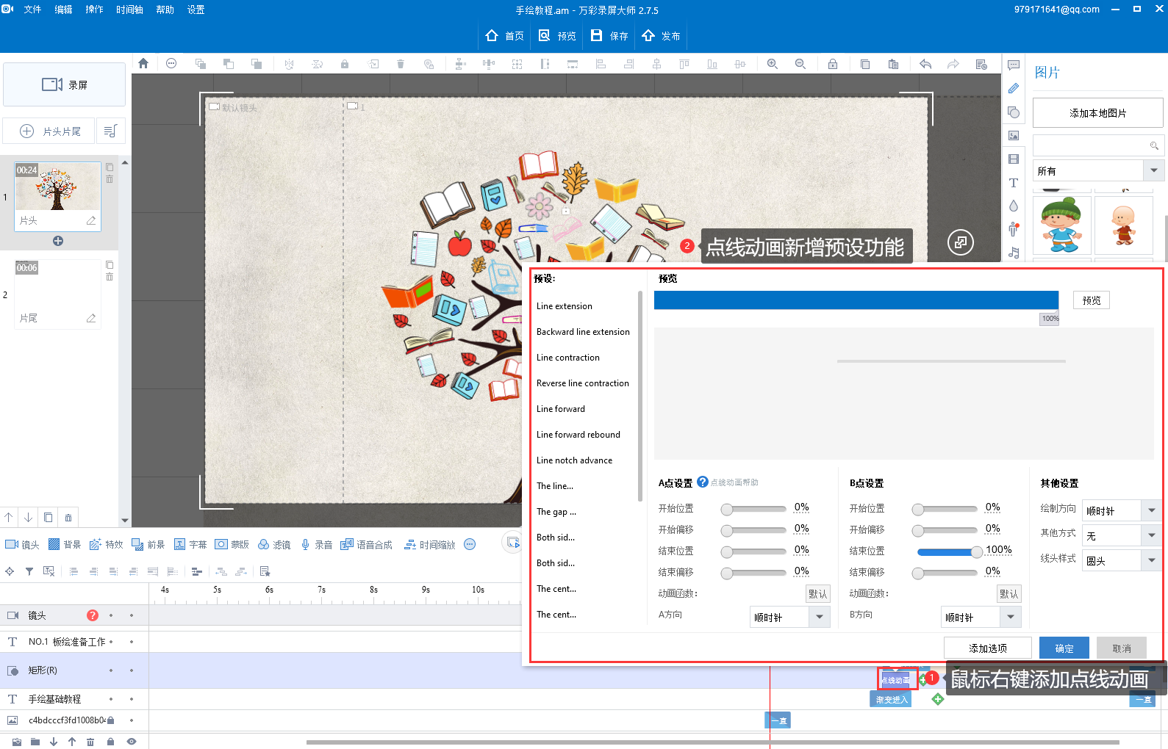Add a new scene with plus icon below 片头
The height and width of the screenshot is (749, 1168).
click(58, 241)
